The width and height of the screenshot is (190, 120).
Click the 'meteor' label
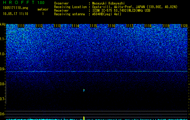[x=43, y=9]
